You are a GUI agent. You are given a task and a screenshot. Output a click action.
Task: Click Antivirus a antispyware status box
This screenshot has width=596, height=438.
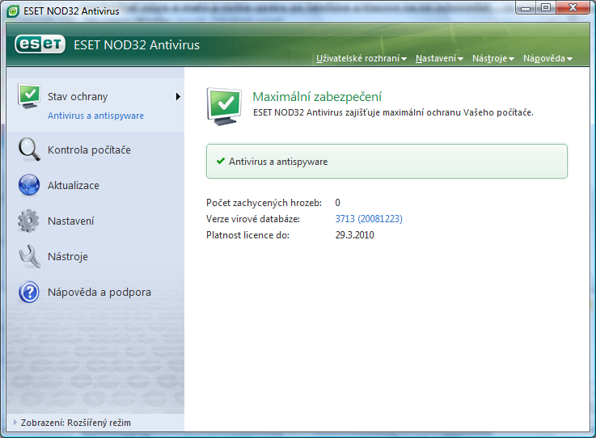coord(387,161)
